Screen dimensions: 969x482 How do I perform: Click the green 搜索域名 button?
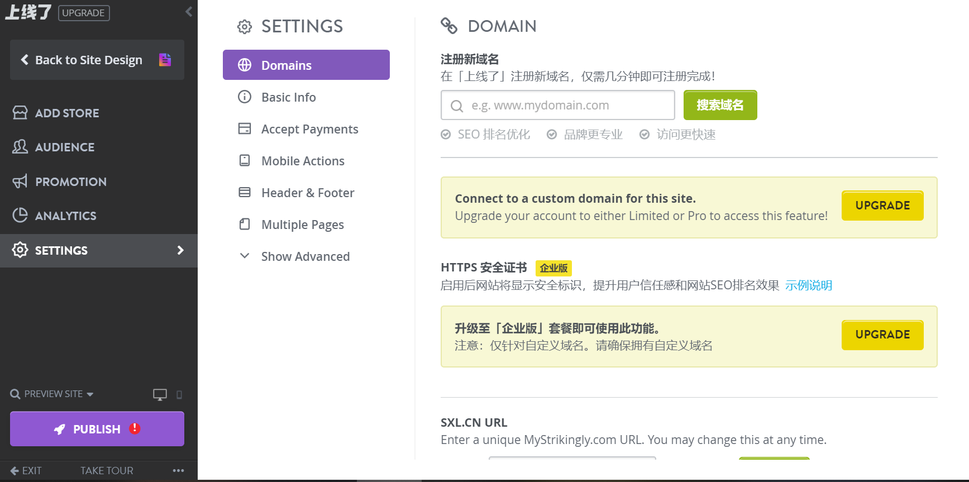click(720, 105)
